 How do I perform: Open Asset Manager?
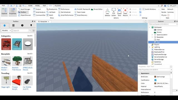tap(24, 9)
